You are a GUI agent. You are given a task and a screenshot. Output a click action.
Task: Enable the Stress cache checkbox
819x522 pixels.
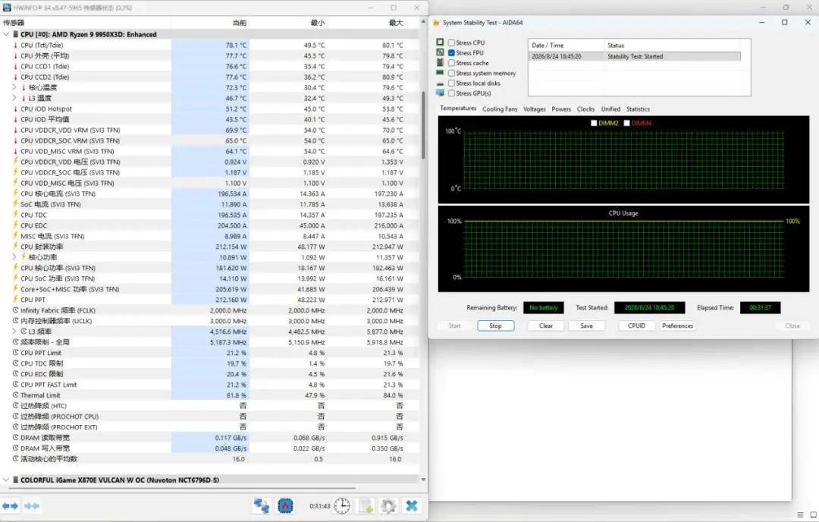(451, 63)
